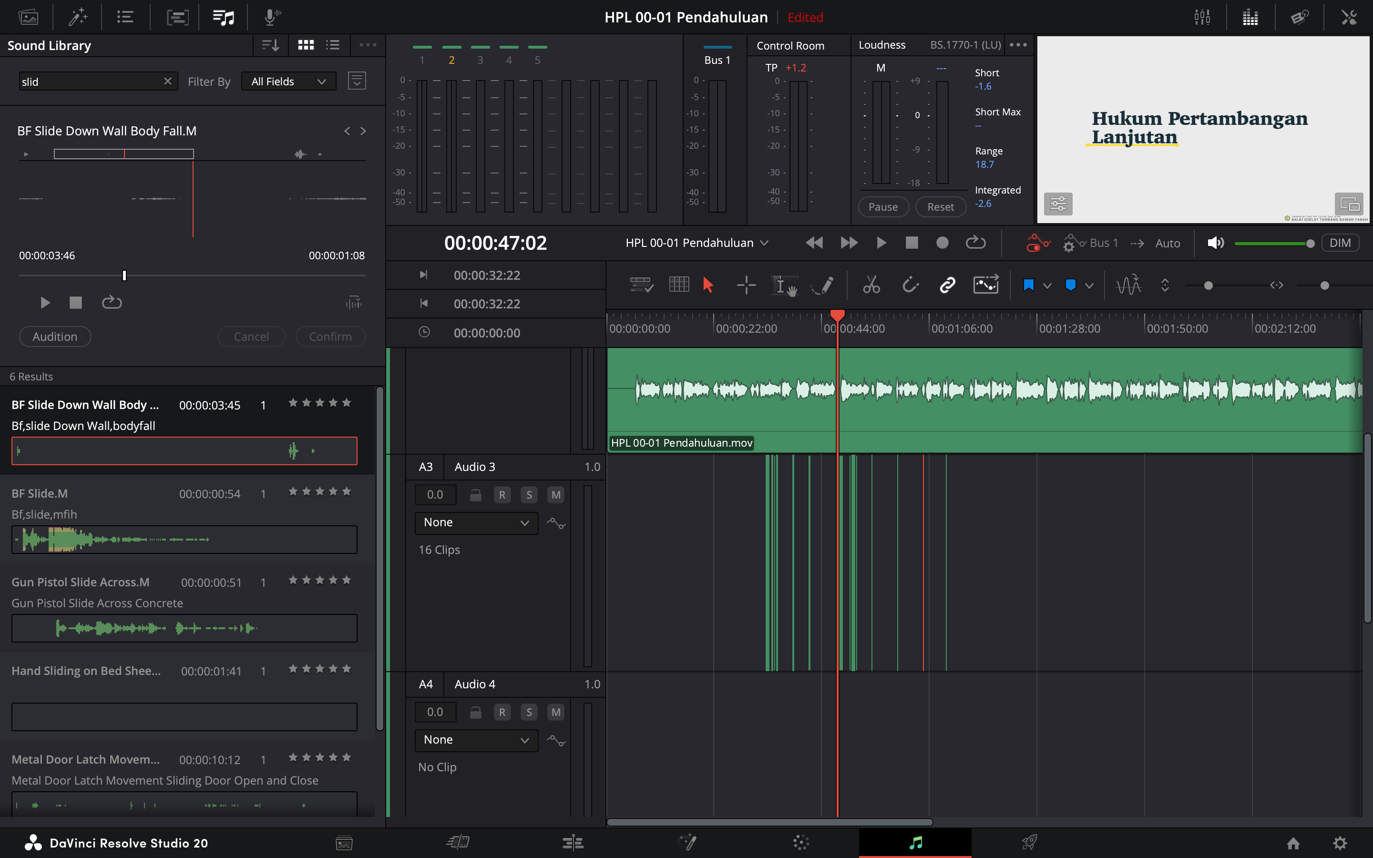Select the razor scissors tool
Viewport: 1373px width, 858px height.
coord(871,285)
